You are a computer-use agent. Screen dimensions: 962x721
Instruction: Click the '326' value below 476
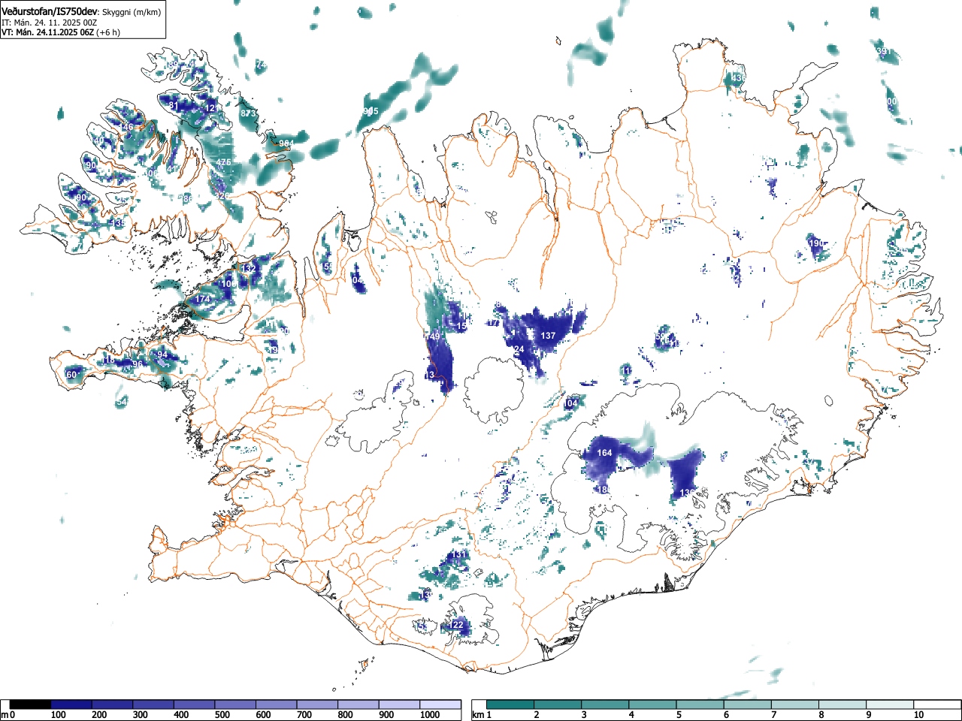[222, 195]
